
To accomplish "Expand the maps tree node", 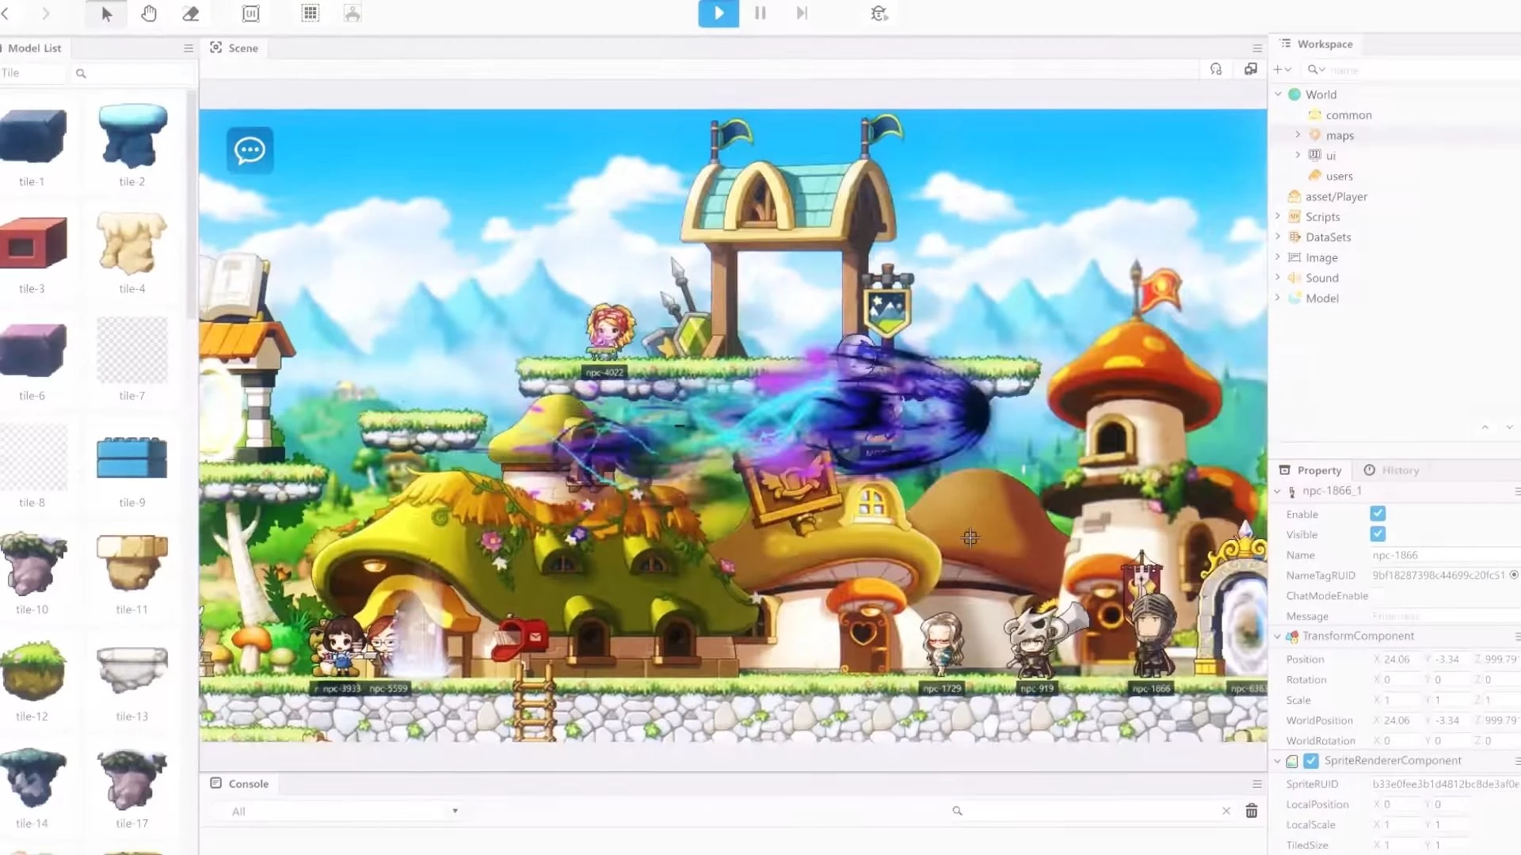I will pos(1298,135).
